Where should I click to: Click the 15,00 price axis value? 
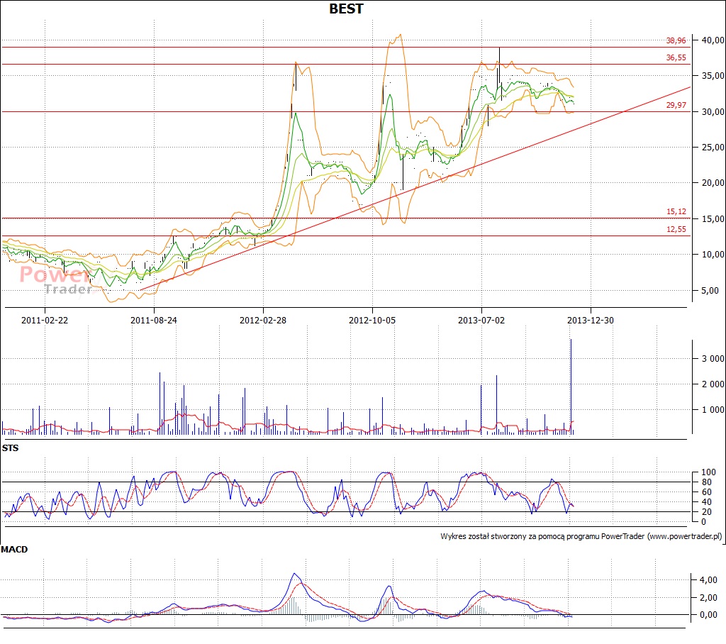713,218
